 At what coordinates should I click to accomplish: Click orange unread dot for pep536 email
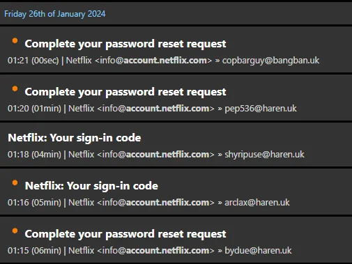15,88
